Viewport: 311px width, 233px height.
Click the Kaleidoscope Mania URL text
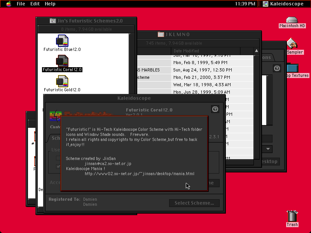[x=140, y=174]
